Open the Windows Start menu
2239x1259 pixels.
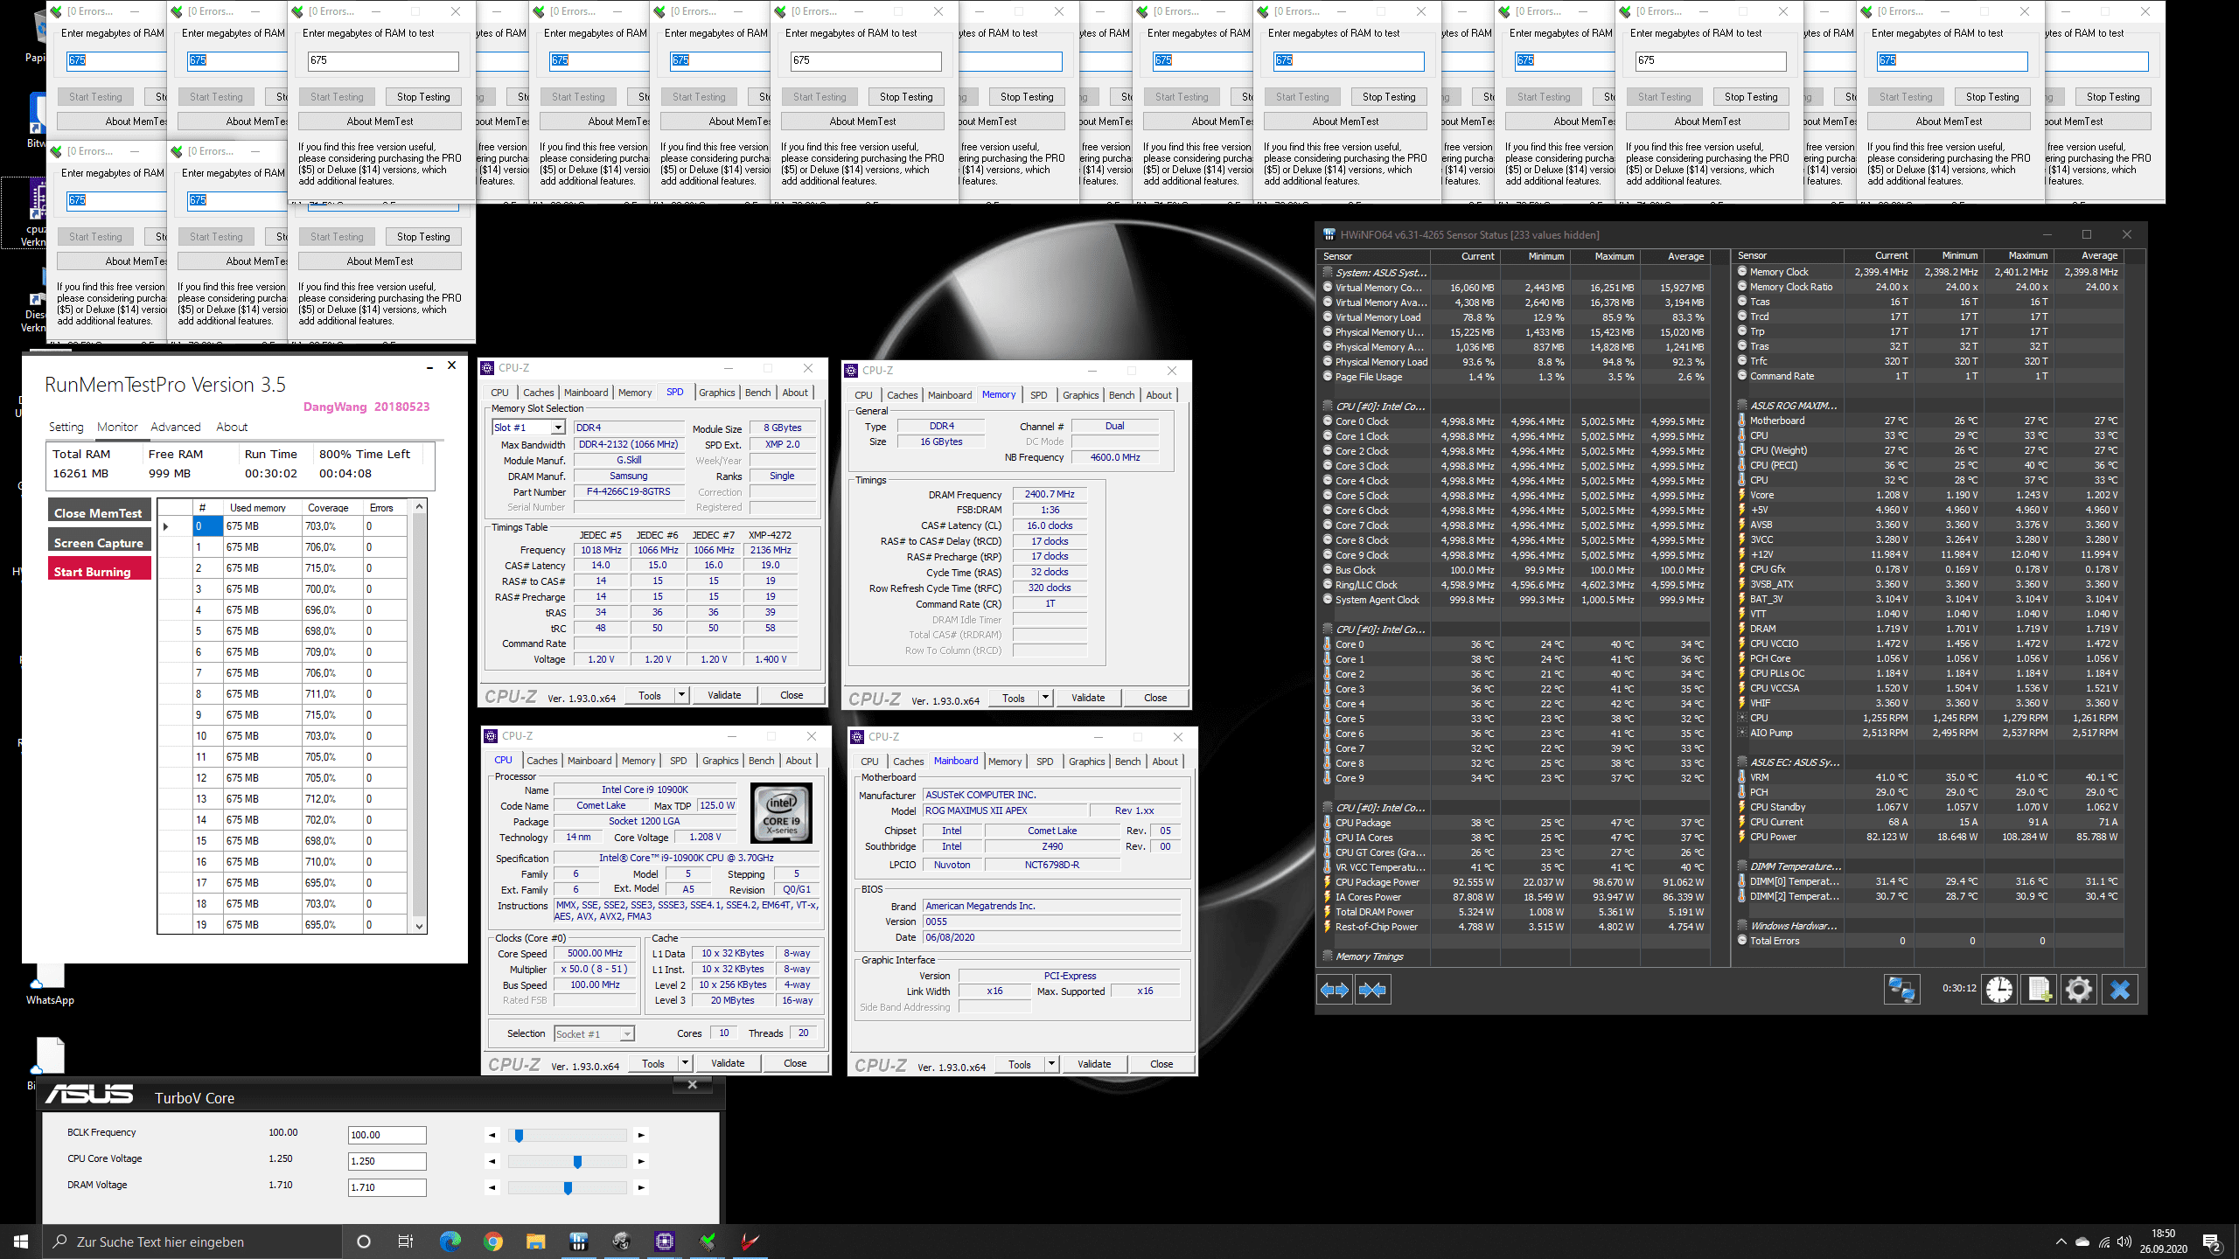tap(21, 1242)
